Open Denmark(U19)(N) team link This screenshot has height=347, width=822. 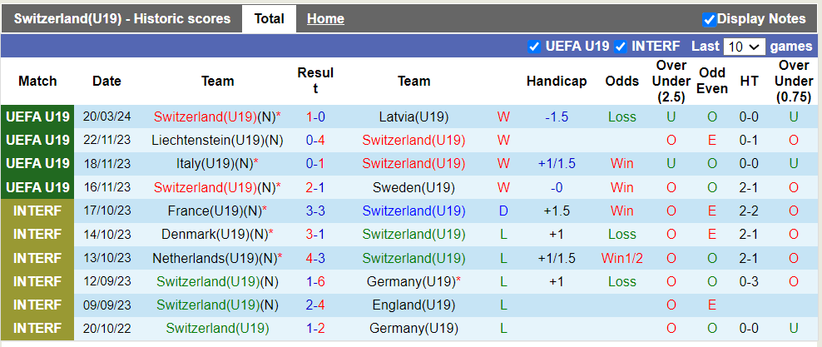tap(216, 235)
